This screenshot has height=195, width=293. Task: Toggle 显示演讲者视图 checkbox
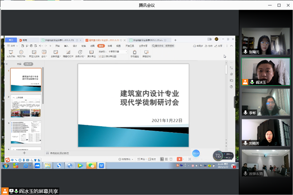pos(101,56)
